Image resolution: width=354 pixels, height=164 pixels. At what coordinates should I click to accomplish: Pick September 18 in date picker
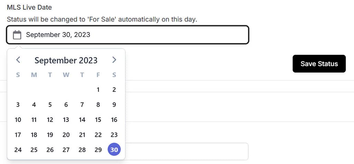pos(34,135)
